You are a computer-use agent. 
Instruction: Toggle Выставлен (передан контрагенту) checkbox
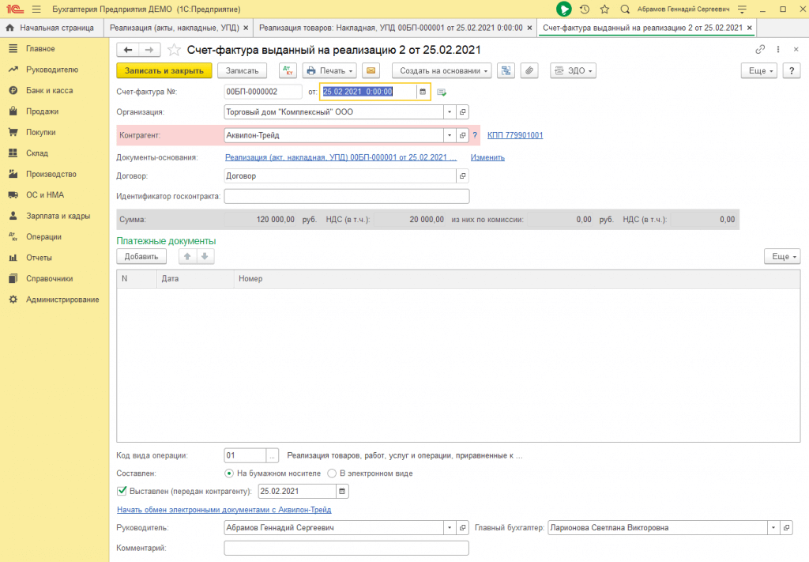[x=122, y=491]
